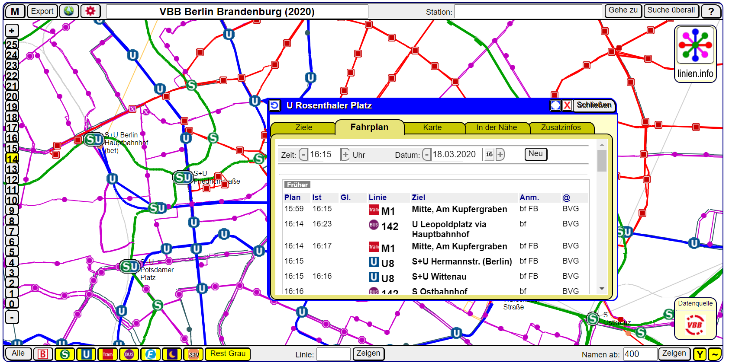
Task: Click the Schließen button
Action: tap(594, 105)
